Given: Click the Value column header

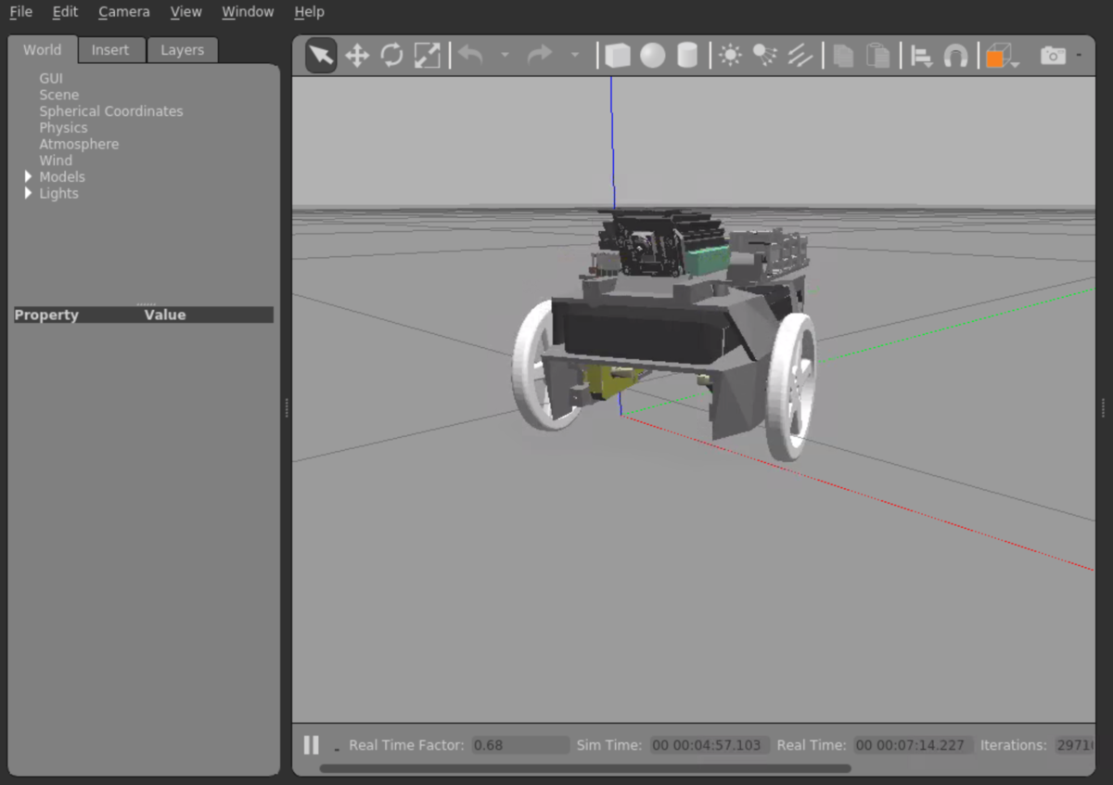Looking at the screenshot, I should (165, 315).
